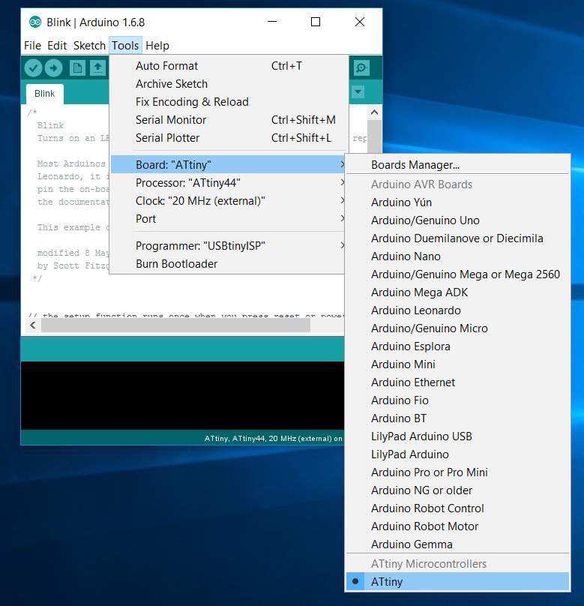
Task: Open Boards Manager...
Action: point(458,165)
